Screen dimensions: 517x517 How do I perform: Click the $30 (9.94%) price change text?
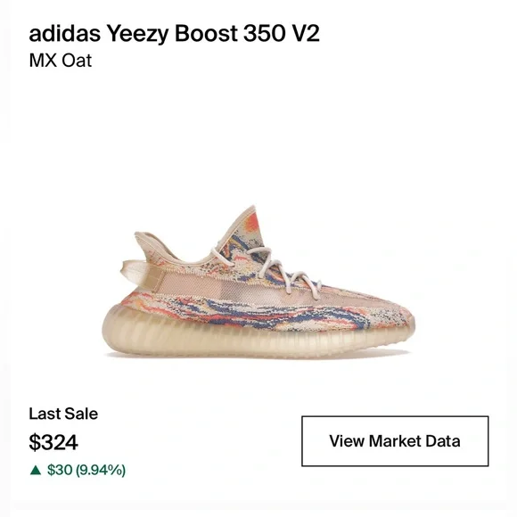(x=86, y=470)
